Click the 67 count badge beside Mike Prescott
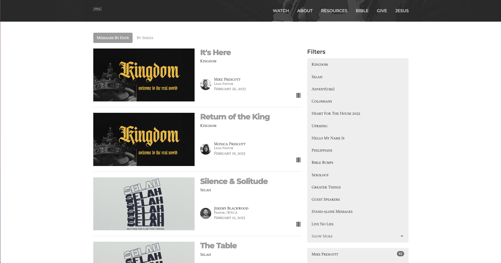 coord(400,253)
